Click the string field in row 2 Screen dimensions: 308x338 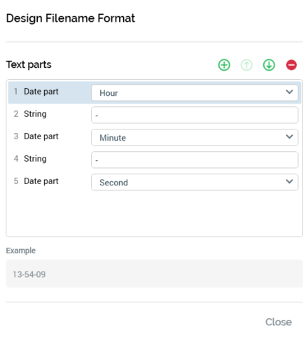[195, 115]
